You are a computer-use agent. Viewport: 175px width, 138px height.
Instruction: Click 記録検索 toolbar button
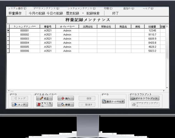click(93, 13)
